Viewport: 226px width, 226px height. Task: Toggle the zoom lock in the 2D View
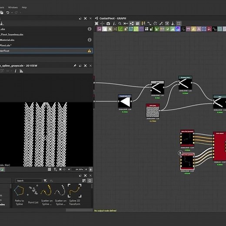(x=91, y=169)
